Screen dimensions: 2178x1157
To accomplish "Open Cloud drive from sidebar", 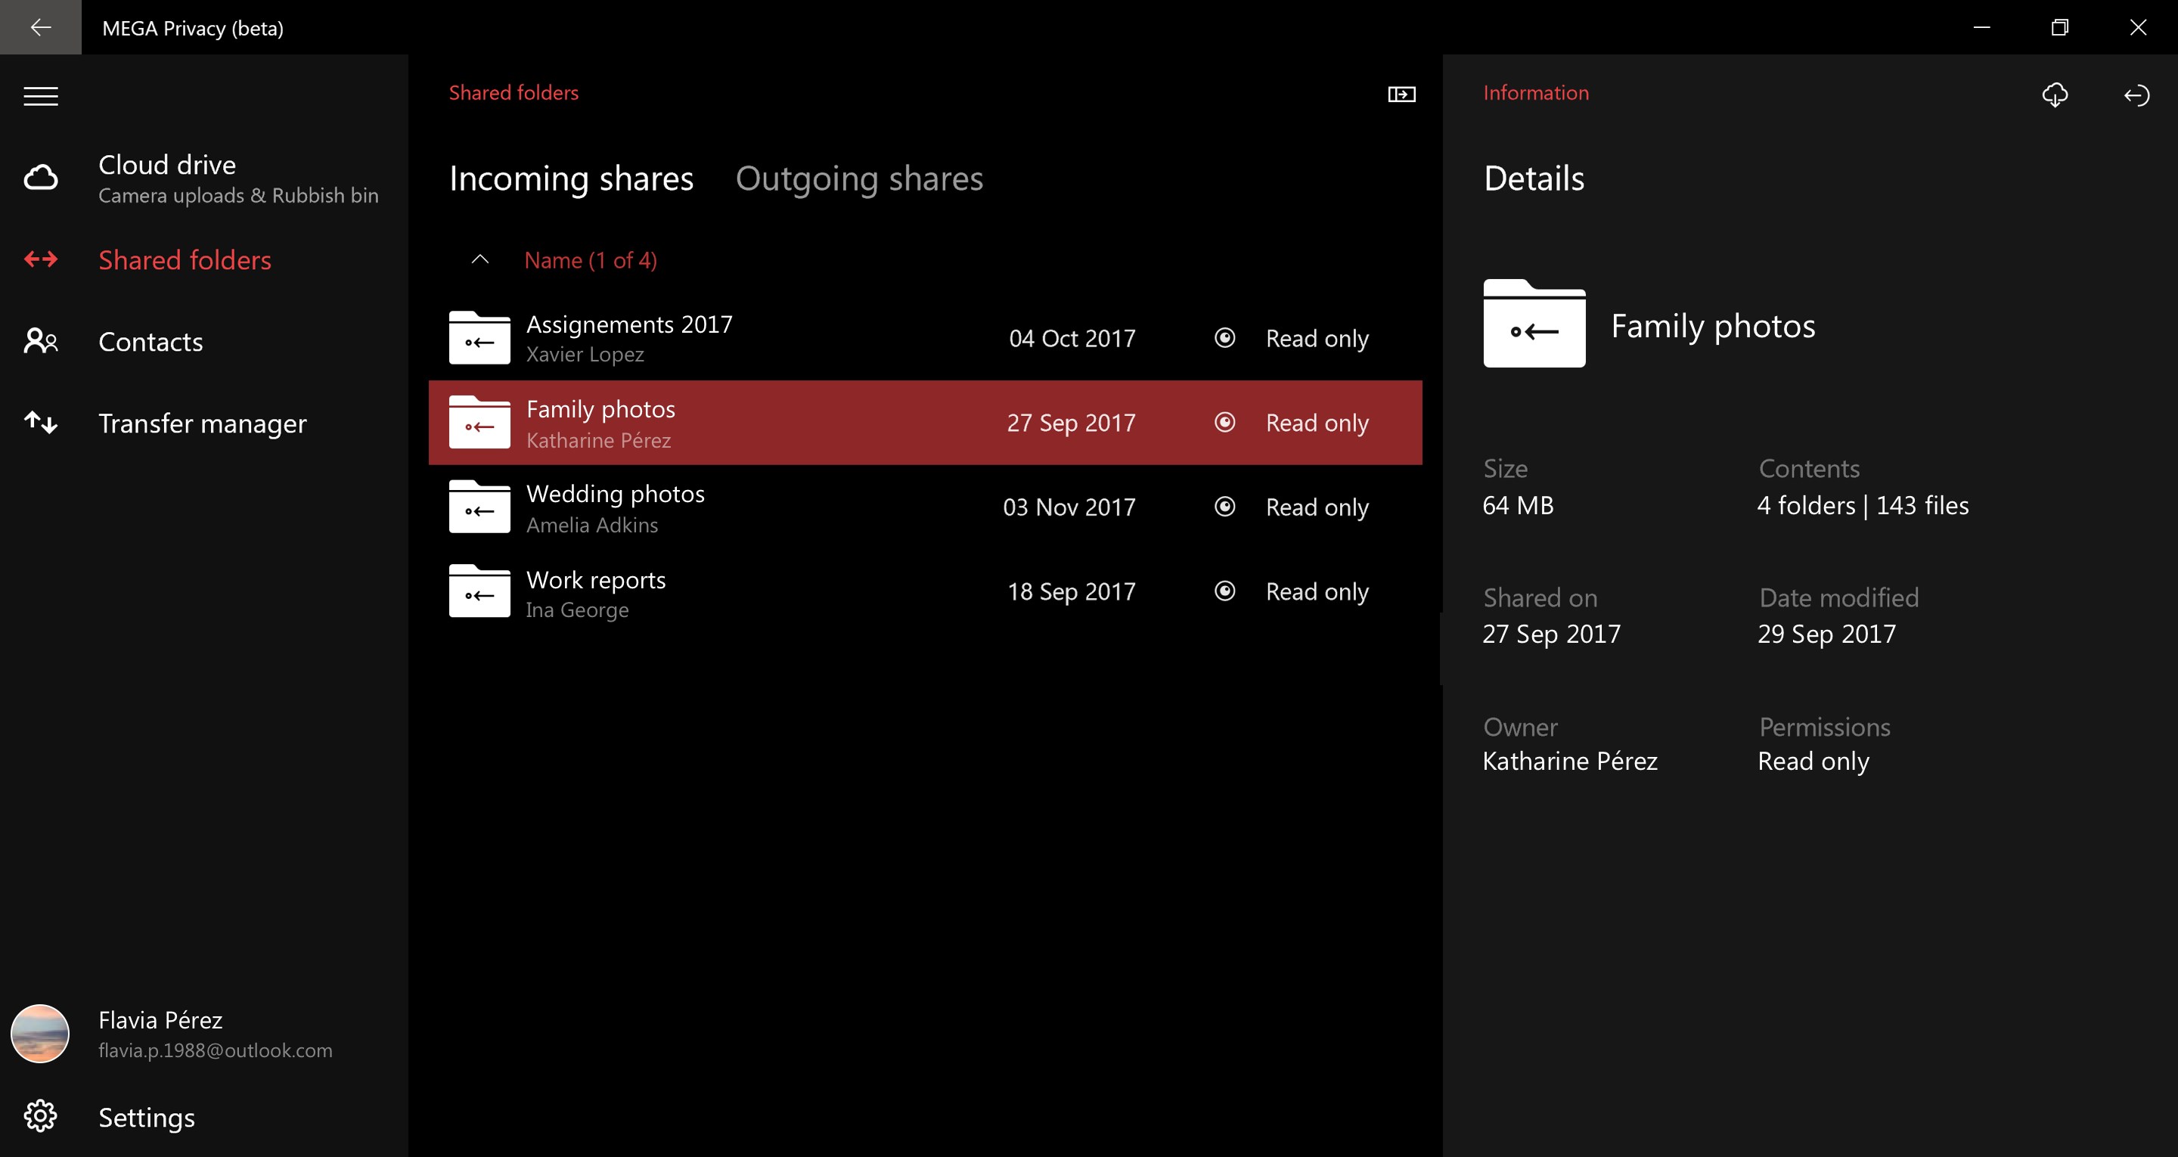I will [x=167, y=165].
